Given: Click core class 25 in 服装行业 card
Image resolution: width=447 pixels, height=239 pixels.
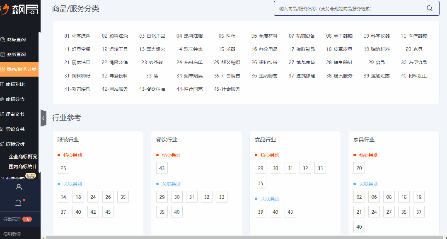Looking at the screenshot, I should coord(63,168).
